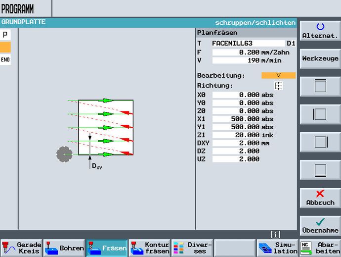Image resolution: width=341 pixels, height=257 pixels.
Task: Click the Y1 value field 500.000
Action: [x=236, y=127]
